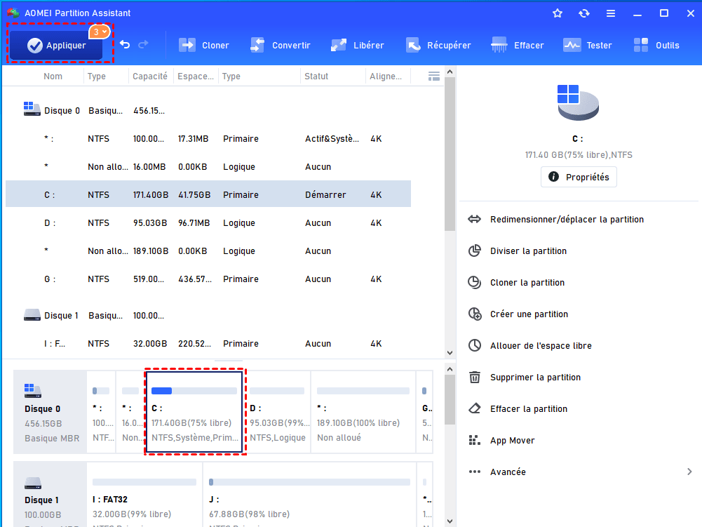Click the refresh icon in title bar
Screen dimensions: 702x527
(x=584, y=13)
